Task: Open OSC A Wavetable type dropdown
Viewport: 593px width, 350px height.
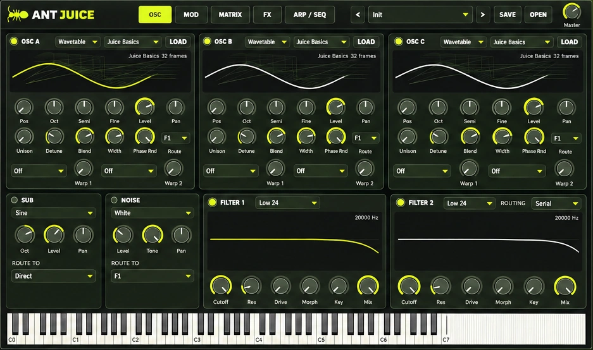Action: [x=78, y=42]
